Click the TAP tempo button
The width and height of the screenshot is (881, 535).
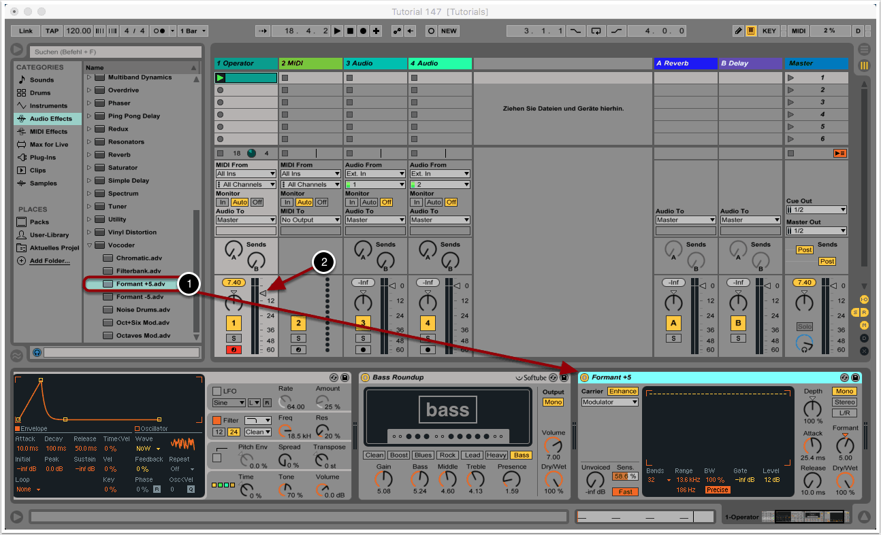point(52,31)
